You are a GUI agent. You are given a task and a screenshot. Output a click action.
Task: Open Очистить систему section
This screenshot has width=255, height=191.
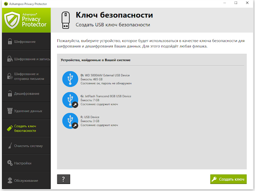click(26, 146)
